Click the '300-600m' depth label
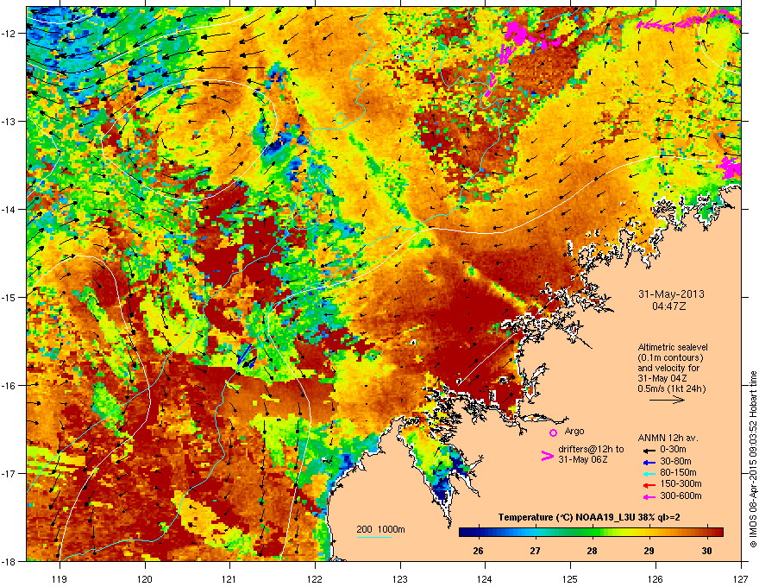This screenshot has height=587, width=759. (681, 496)
